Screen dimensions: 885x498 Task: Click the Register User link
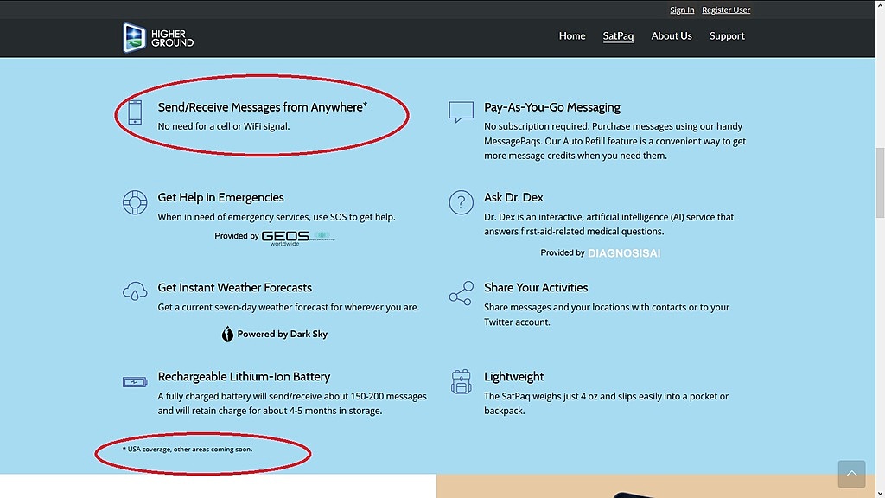[x=726, y=10]
